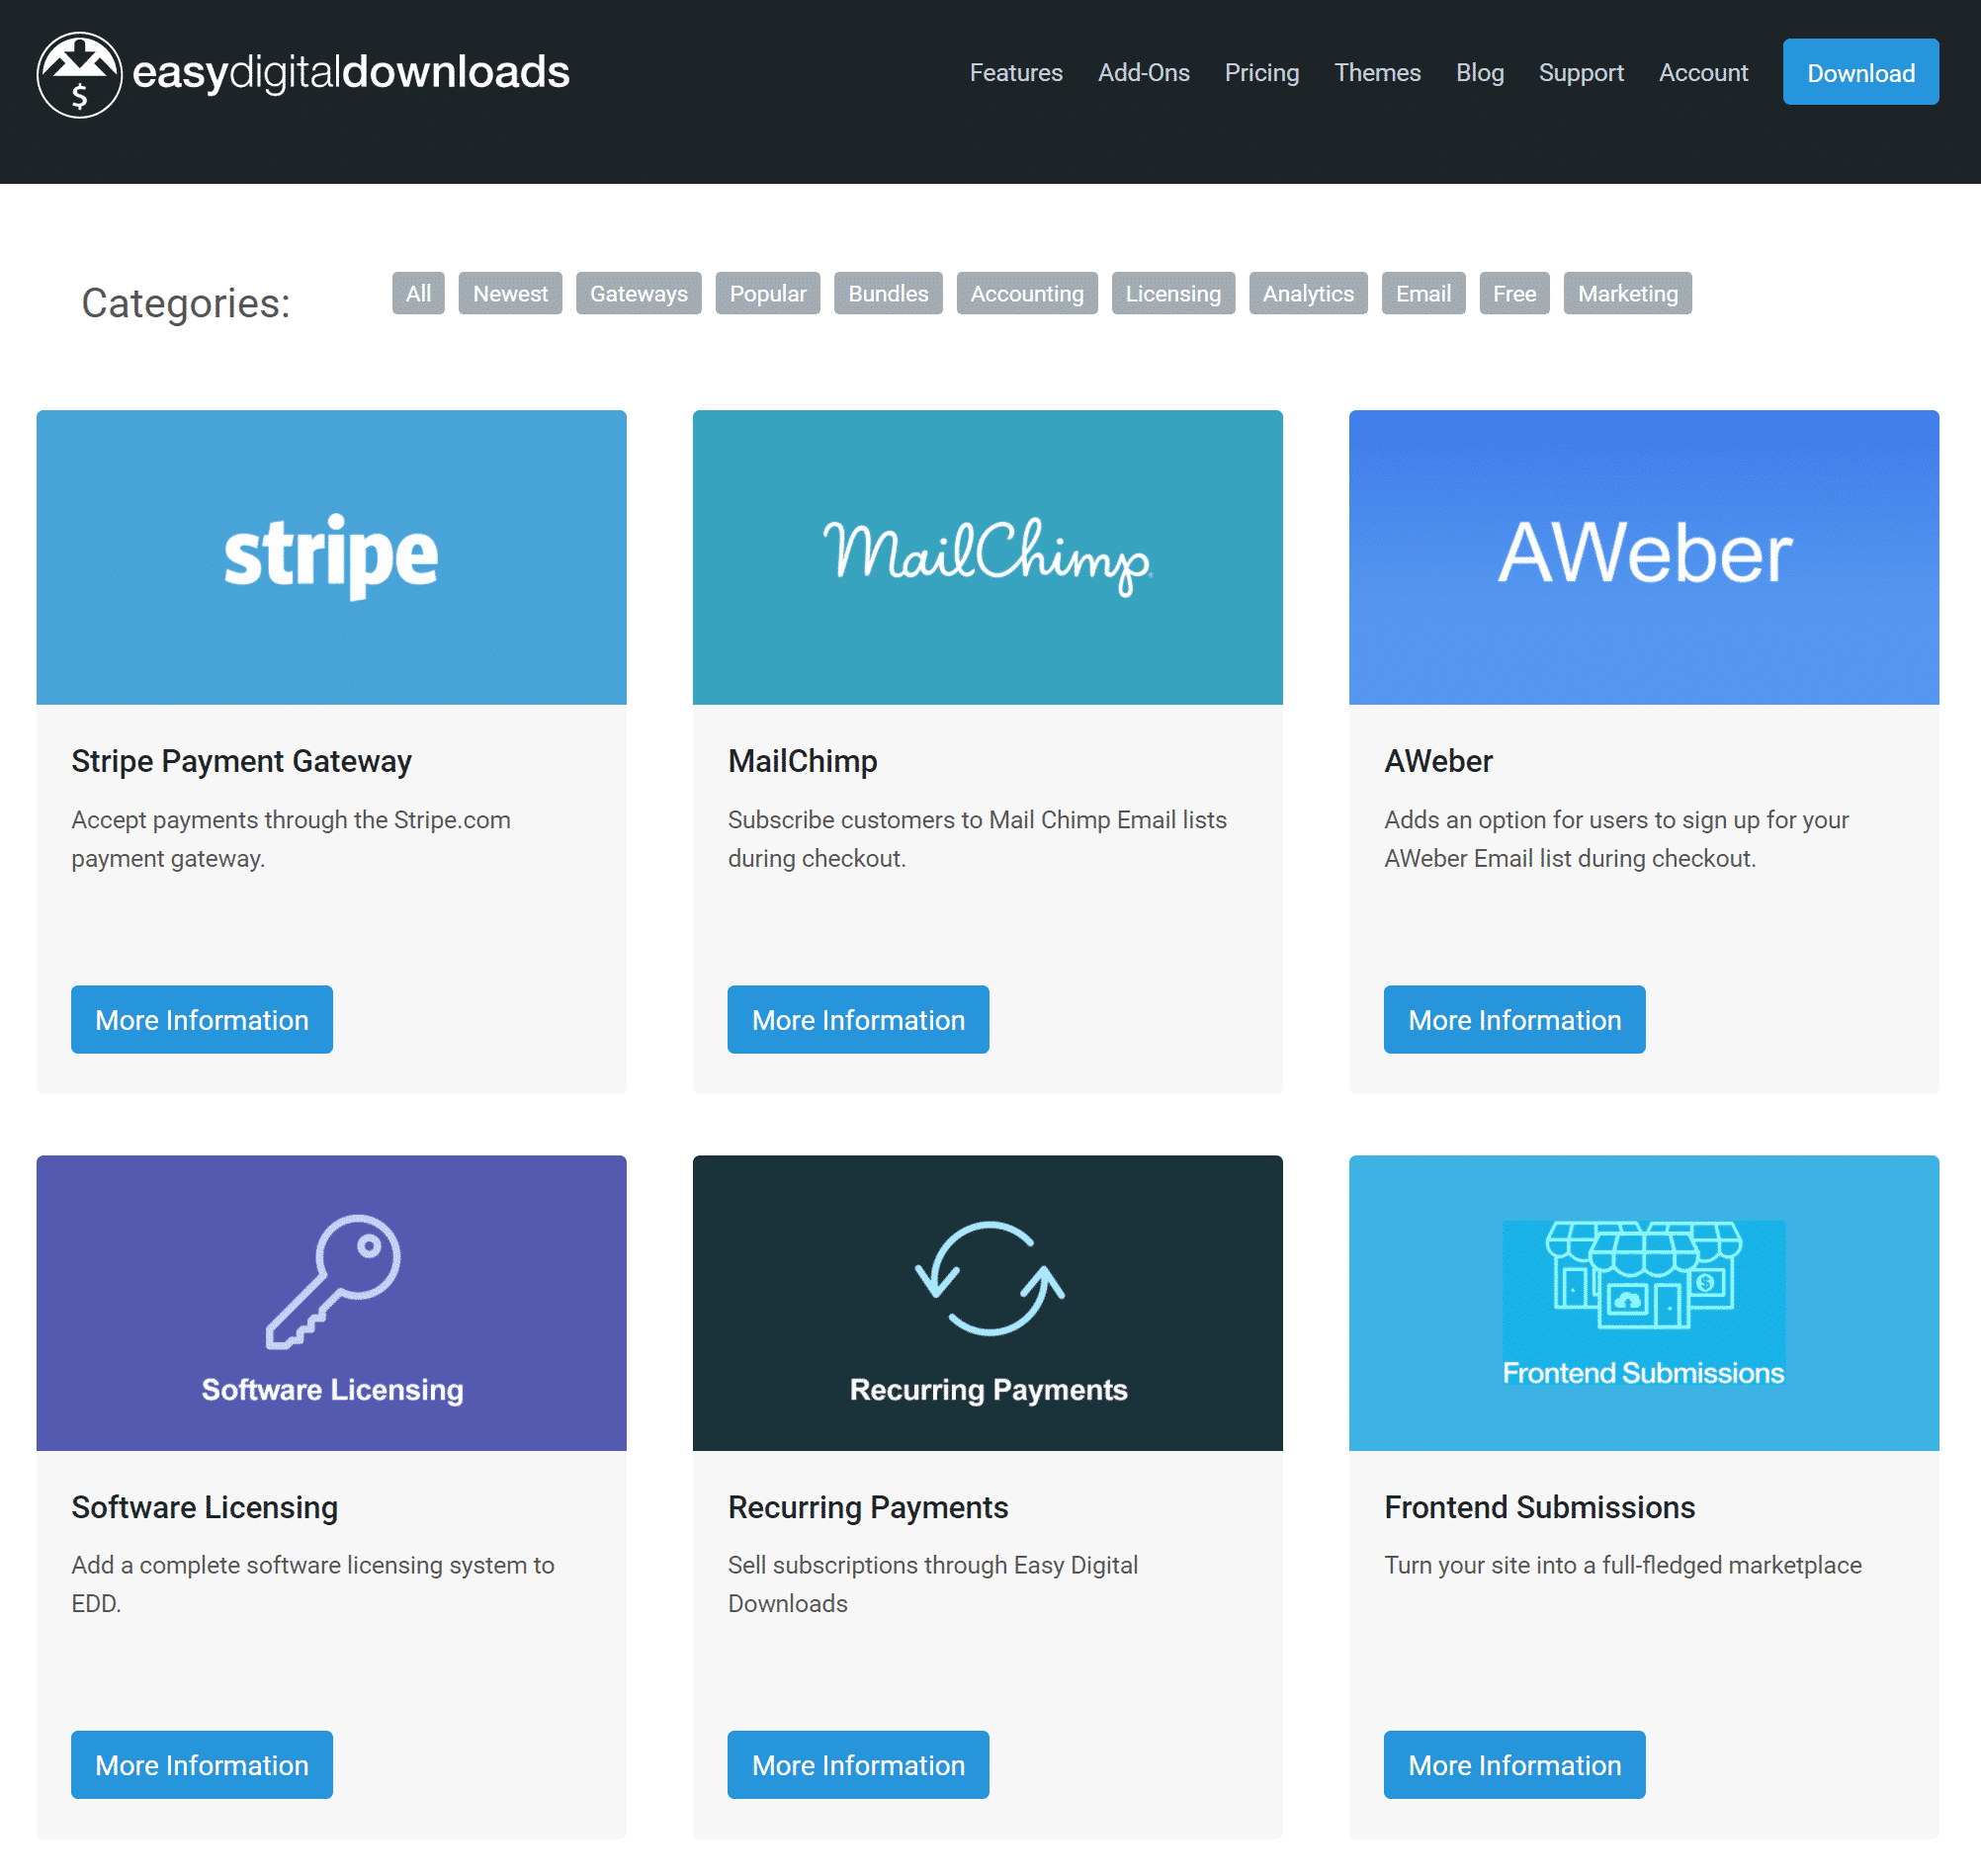Select the All categories filter tab
Viewport: 1981px width, 1876px height.
[416, 295]
